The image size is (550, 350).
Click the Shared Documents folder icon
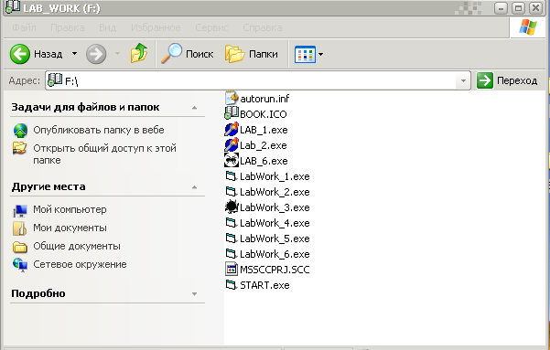(x=20, y=247)
